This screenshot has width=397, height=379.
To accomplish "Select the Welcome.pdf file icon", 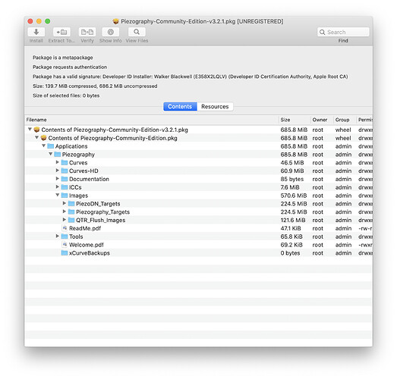I will tap(65, 245).
